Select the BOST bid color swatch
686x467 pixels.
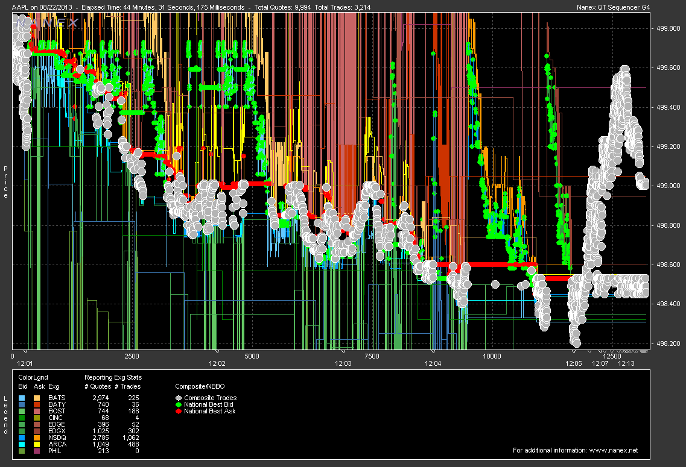point(22,411)
